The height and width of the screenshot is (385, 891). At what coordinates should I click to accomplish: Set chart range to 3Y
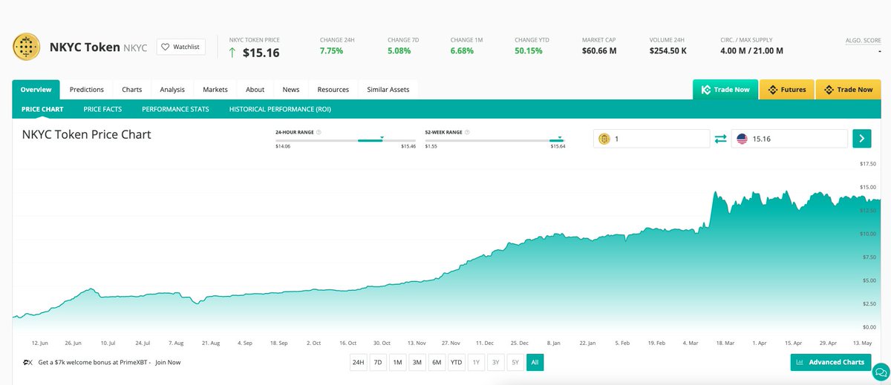[x=495, y=362]
